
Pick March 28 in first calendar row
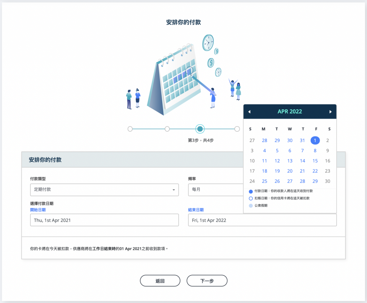(264, 140)
